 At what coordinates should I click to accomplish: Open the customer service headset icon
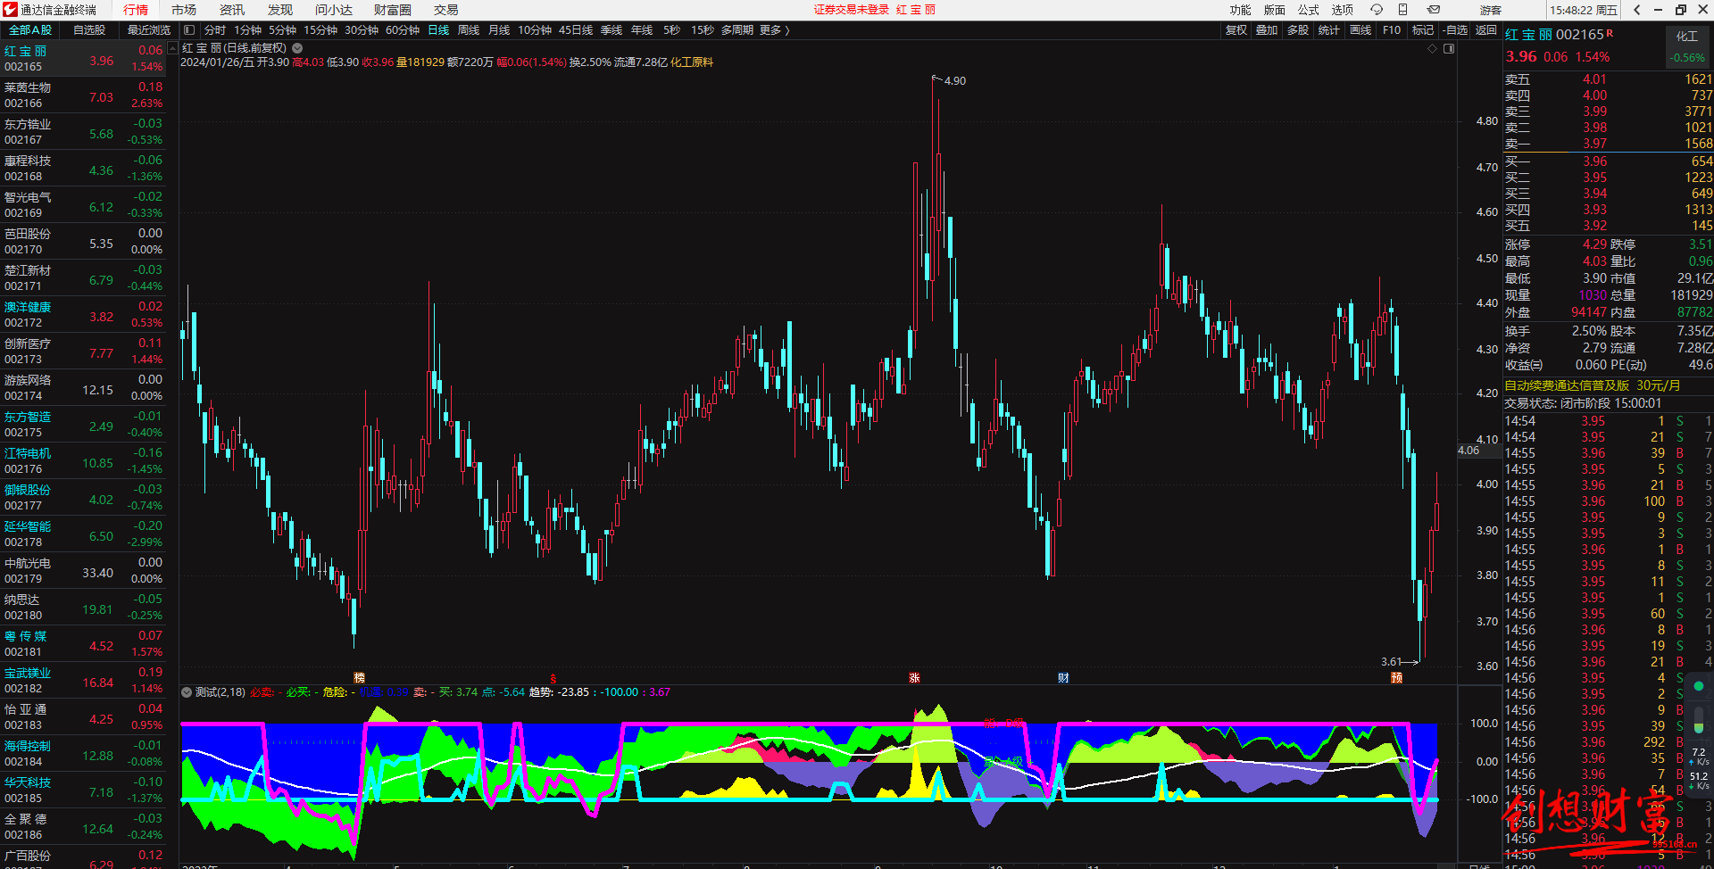coord(1377,10)
